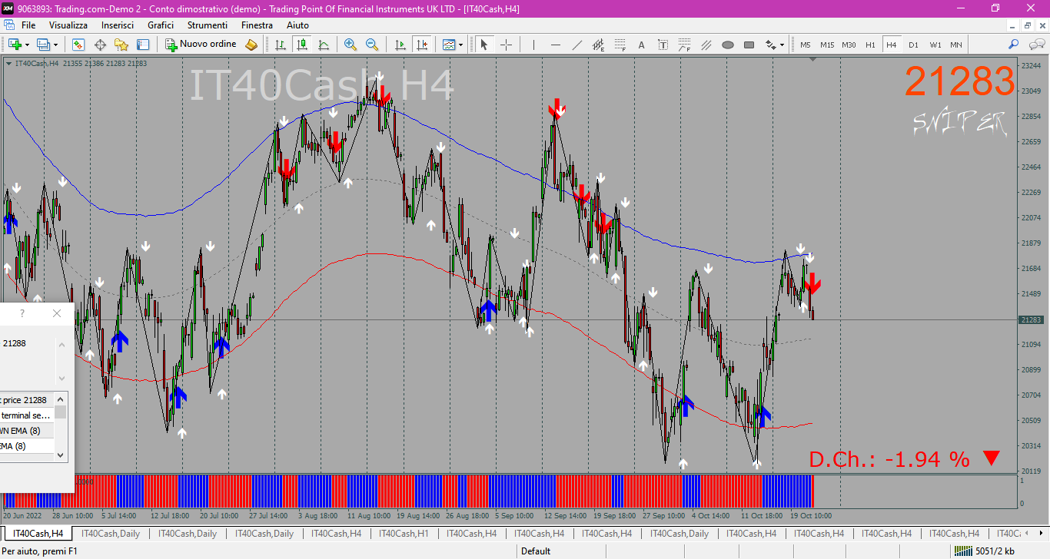Open the chat bubbles icon
This screenshot has width=1050, height=559.
point(1035,45)
